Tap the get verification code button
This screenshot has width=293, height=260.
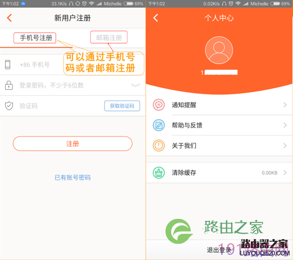(x=122, y=106)
